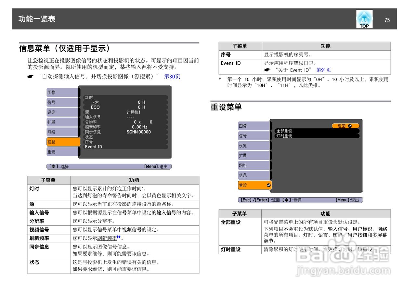Click pointing hand icon beside 关于 Event ID
Viewport: 416px width, 294px height.
click(267, 70)
